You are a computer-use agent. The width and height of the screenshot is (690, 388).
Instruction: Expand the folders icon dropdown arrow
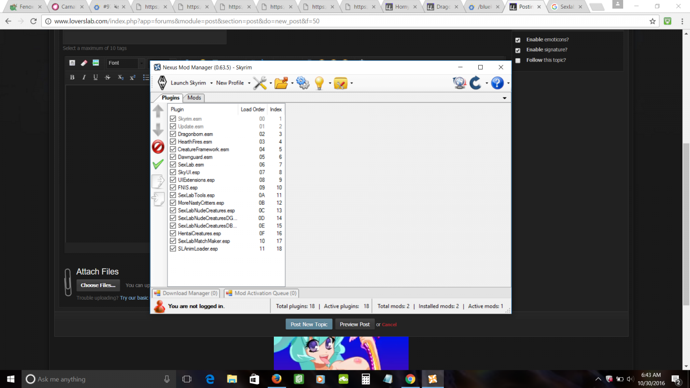[x=292, y=83]
